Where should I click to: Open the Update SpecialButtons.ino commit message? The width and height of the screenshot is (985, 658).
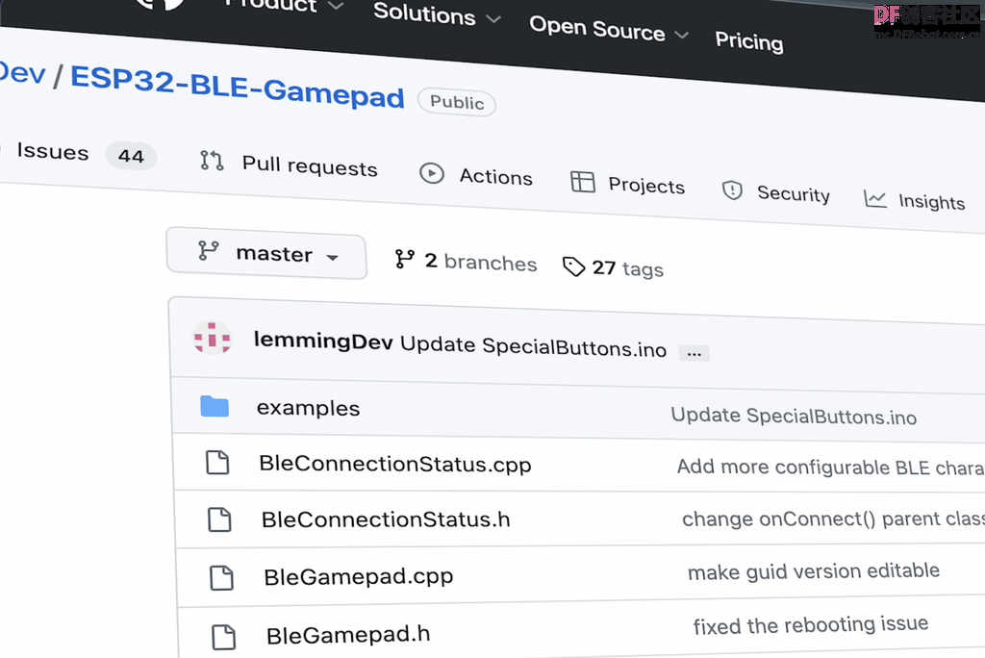(x=533, y=346)
